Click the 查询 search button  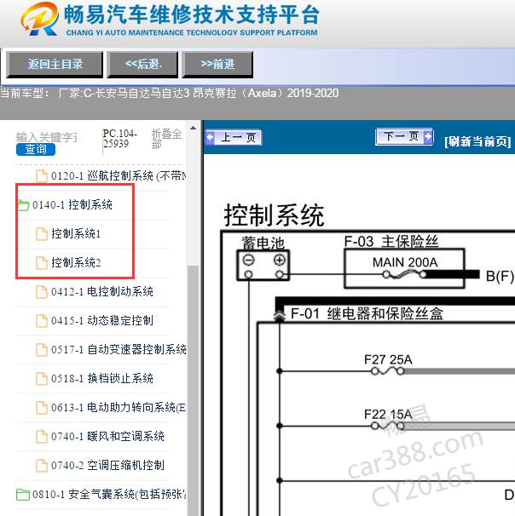(36, 149)
